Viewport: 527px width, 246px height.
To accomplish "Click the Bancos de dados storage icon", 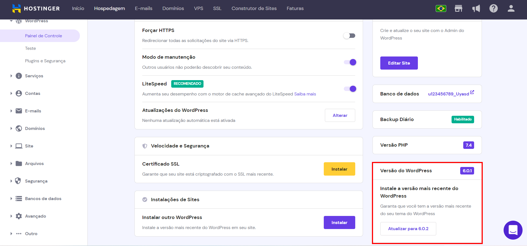I will click(x=19, y=199).
